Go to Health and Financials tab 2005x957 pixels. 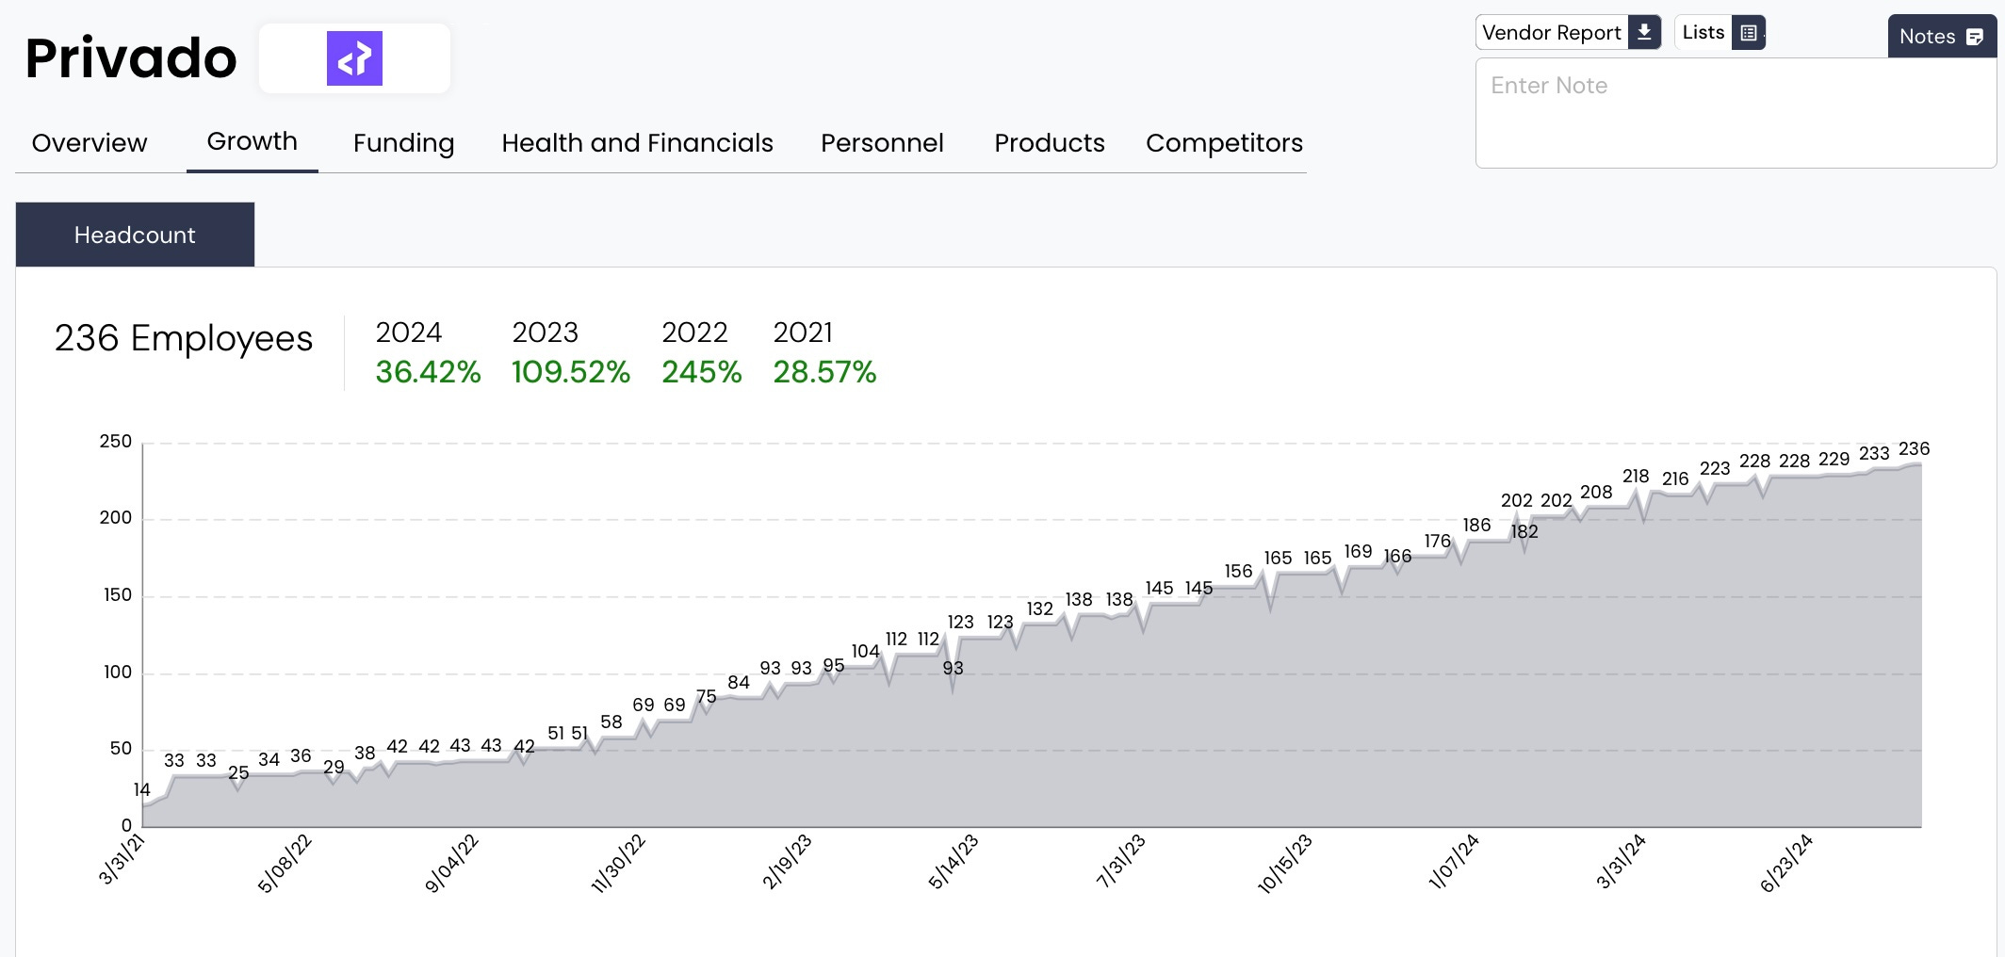[637, 143]
